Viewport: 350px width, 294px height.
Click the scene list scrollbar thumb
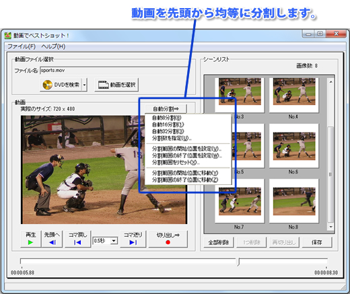[331, 174]
